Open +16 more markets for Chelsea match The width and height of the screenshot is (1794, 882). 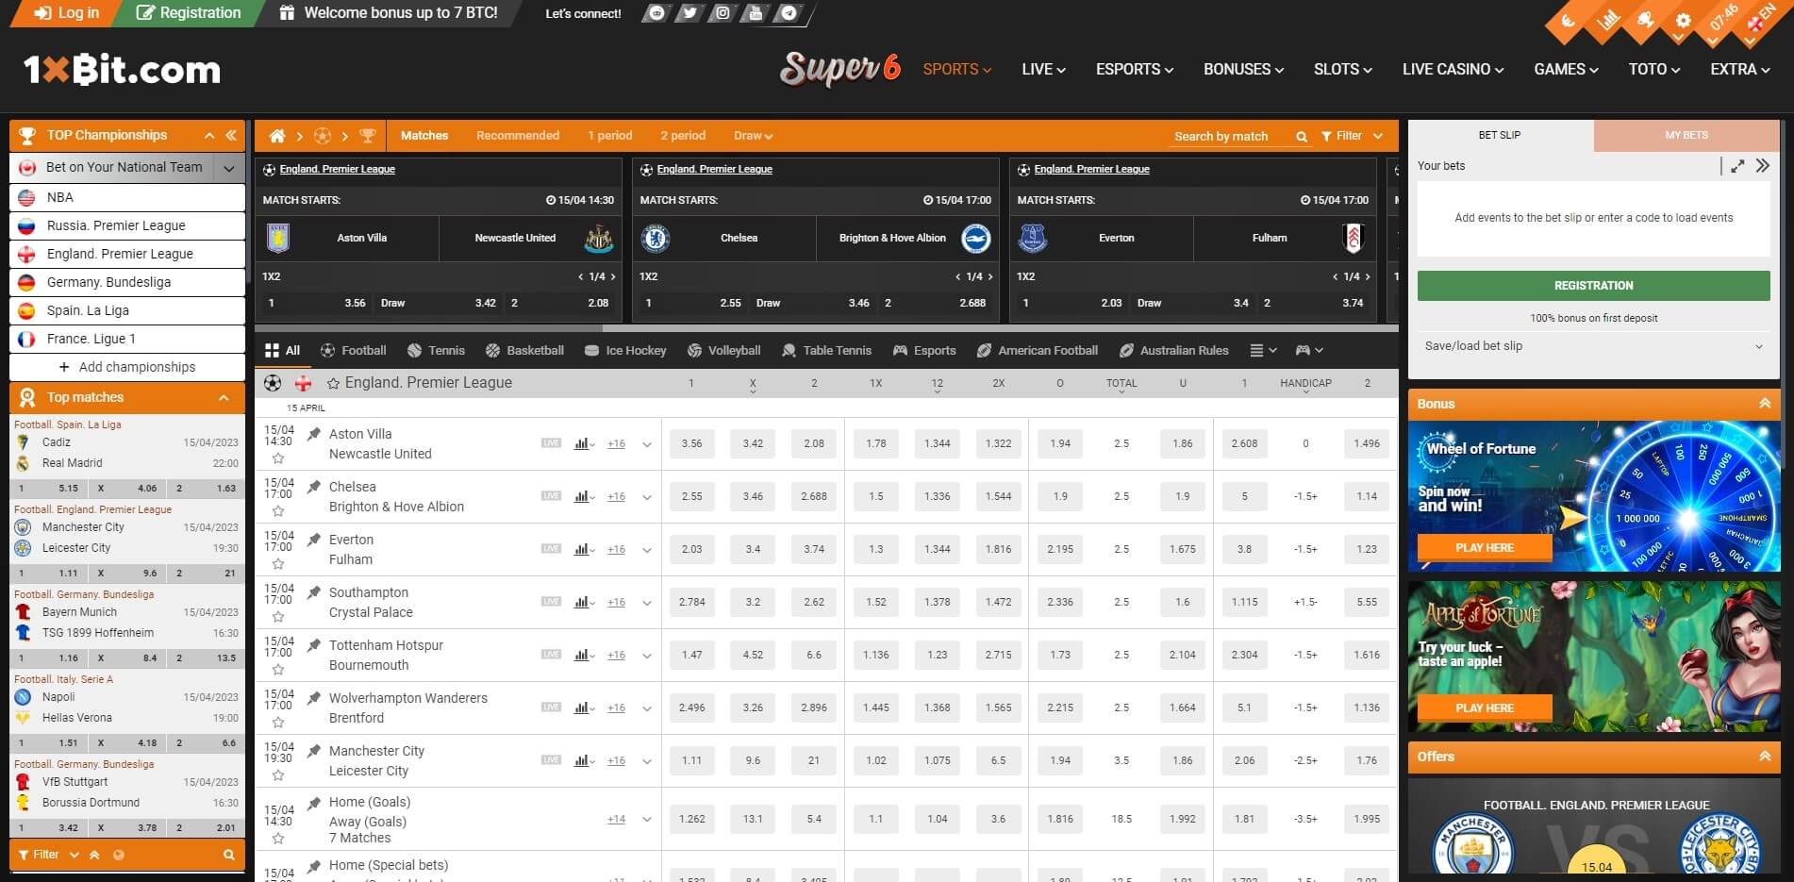point(616,497)
